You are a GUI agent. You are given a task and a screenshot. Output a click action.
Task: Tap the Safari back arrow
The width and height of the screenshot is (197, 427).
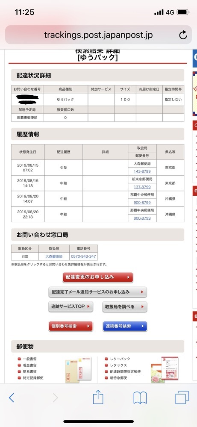point(12,398)
